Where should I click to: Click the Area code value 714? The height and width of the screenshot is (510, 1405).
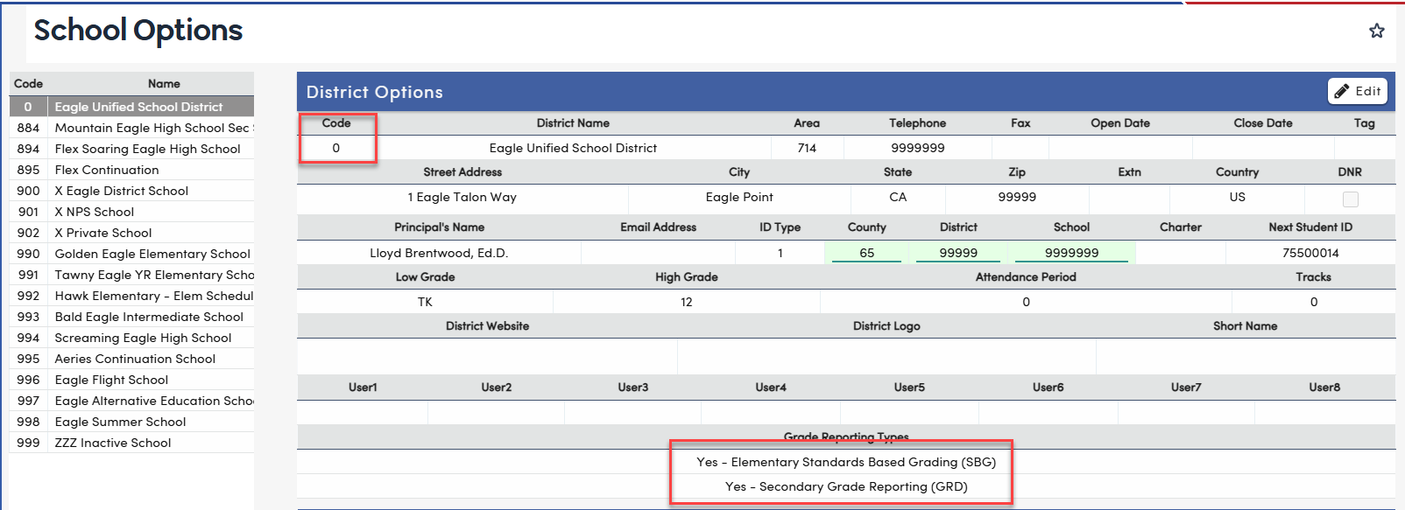(807, 148)
